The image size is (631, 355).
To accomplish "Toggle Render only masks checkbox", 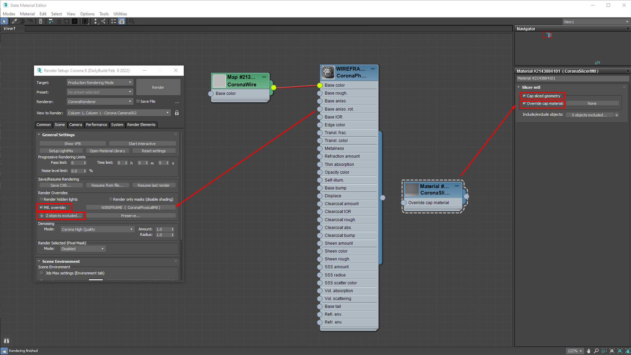I will click(x=111, y=199).
